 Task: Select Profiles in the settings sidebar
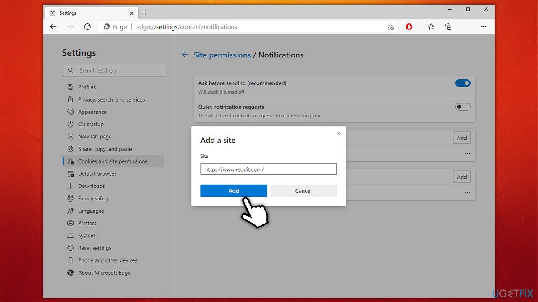click(87, 87)
